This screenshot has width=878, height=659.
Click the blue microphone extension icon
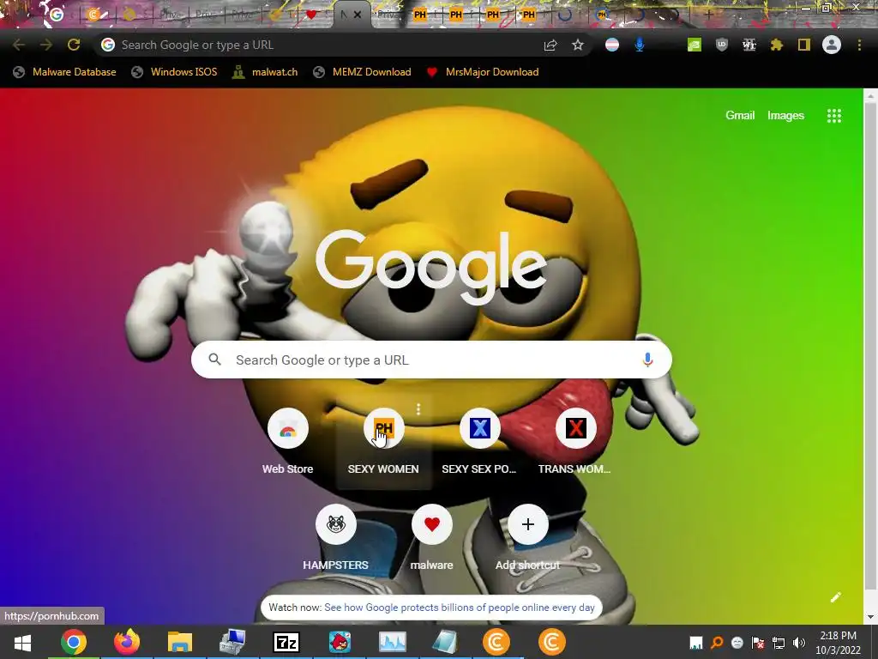(640, 45)
